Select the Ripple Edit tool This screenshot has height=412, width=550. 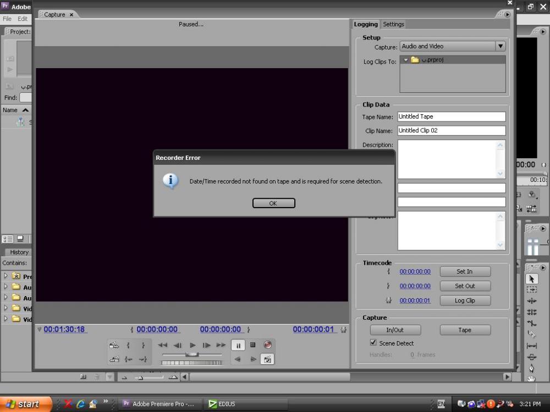532,300
